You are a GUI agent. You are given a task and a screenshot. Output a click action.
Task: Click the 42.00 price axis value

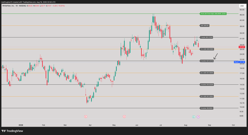tap(242, 20)
